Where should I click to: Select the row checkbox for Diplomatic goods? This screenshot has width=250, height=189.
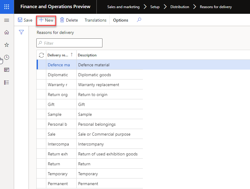tap(41, 75)
